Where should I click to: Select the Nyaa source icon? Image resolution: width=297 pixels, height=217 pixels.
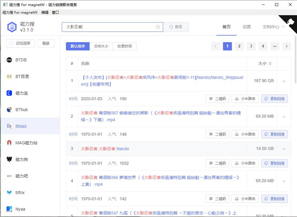point(9,209)
